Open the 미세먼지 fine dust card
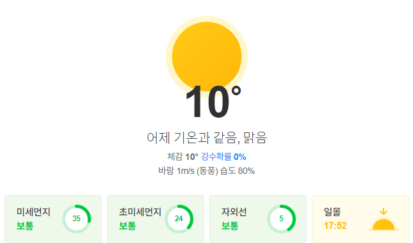The width and height of the screenshot is (413, 243). (x=53, y=219)
